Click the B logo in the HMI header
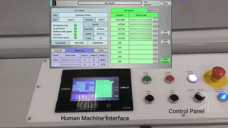 coord(54,3)
